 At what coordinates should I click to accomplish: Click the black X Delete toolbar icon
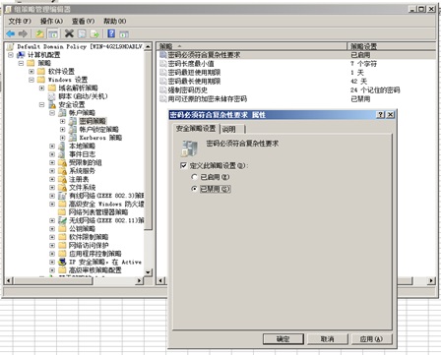[x=69, y=33]
